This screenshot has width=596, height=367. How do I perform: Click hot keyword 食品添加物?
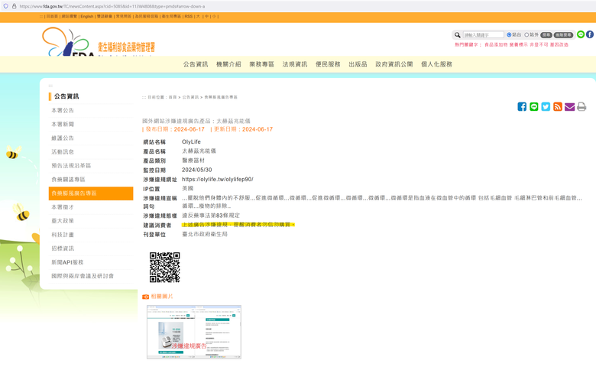496,44
